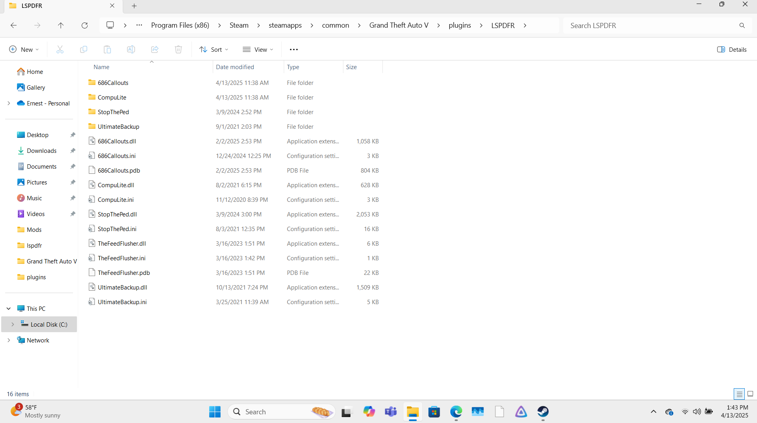757x423 pixels.
Task: Click the Paste toolbar icon
Action: pyautogui.click(x=107, y=49)
